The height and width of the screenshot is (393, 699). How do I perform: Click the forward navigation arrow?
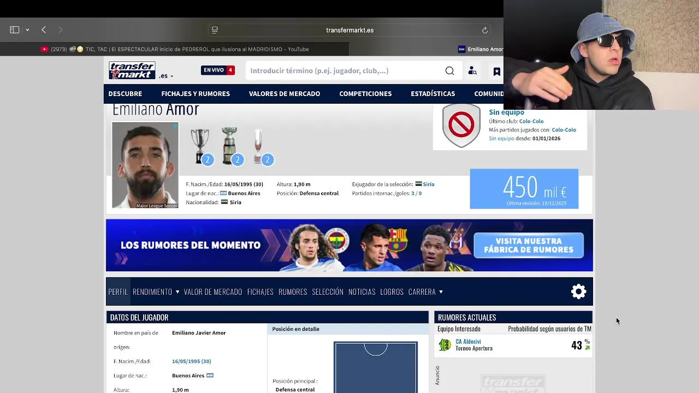[60, 30]
